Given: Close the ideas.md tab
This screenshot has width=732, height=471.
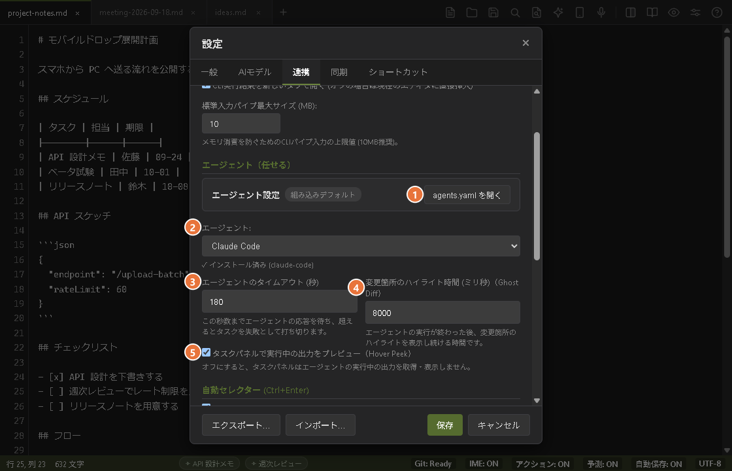Looking at the screenshot, I should [258, 13].
